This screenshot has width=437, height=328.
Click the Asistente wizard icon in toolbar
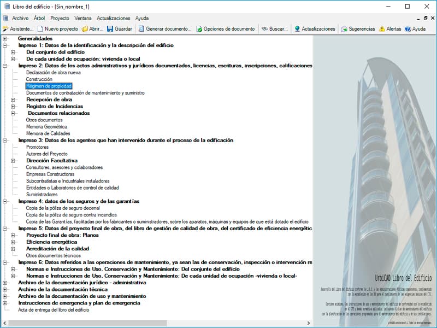coord(5,29)
